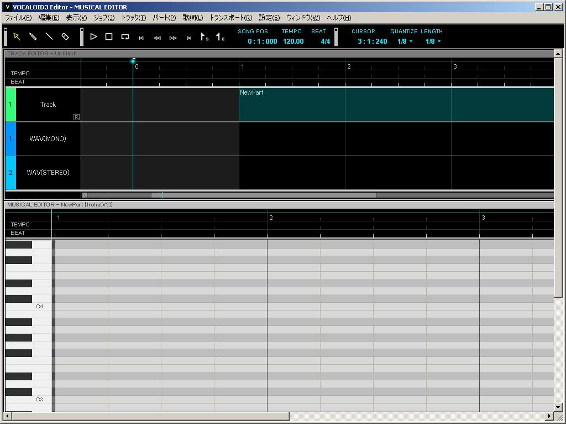The image size is (566, 424).
Task: Open the 歌詞(L) menu
Action: [x=193, y=18]
